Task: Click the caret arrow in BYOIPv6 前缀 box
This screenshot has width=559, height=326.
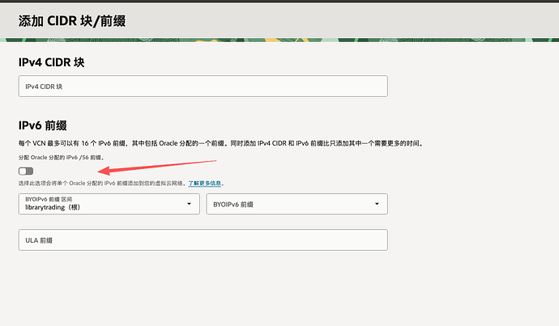Action: (378, 205)
